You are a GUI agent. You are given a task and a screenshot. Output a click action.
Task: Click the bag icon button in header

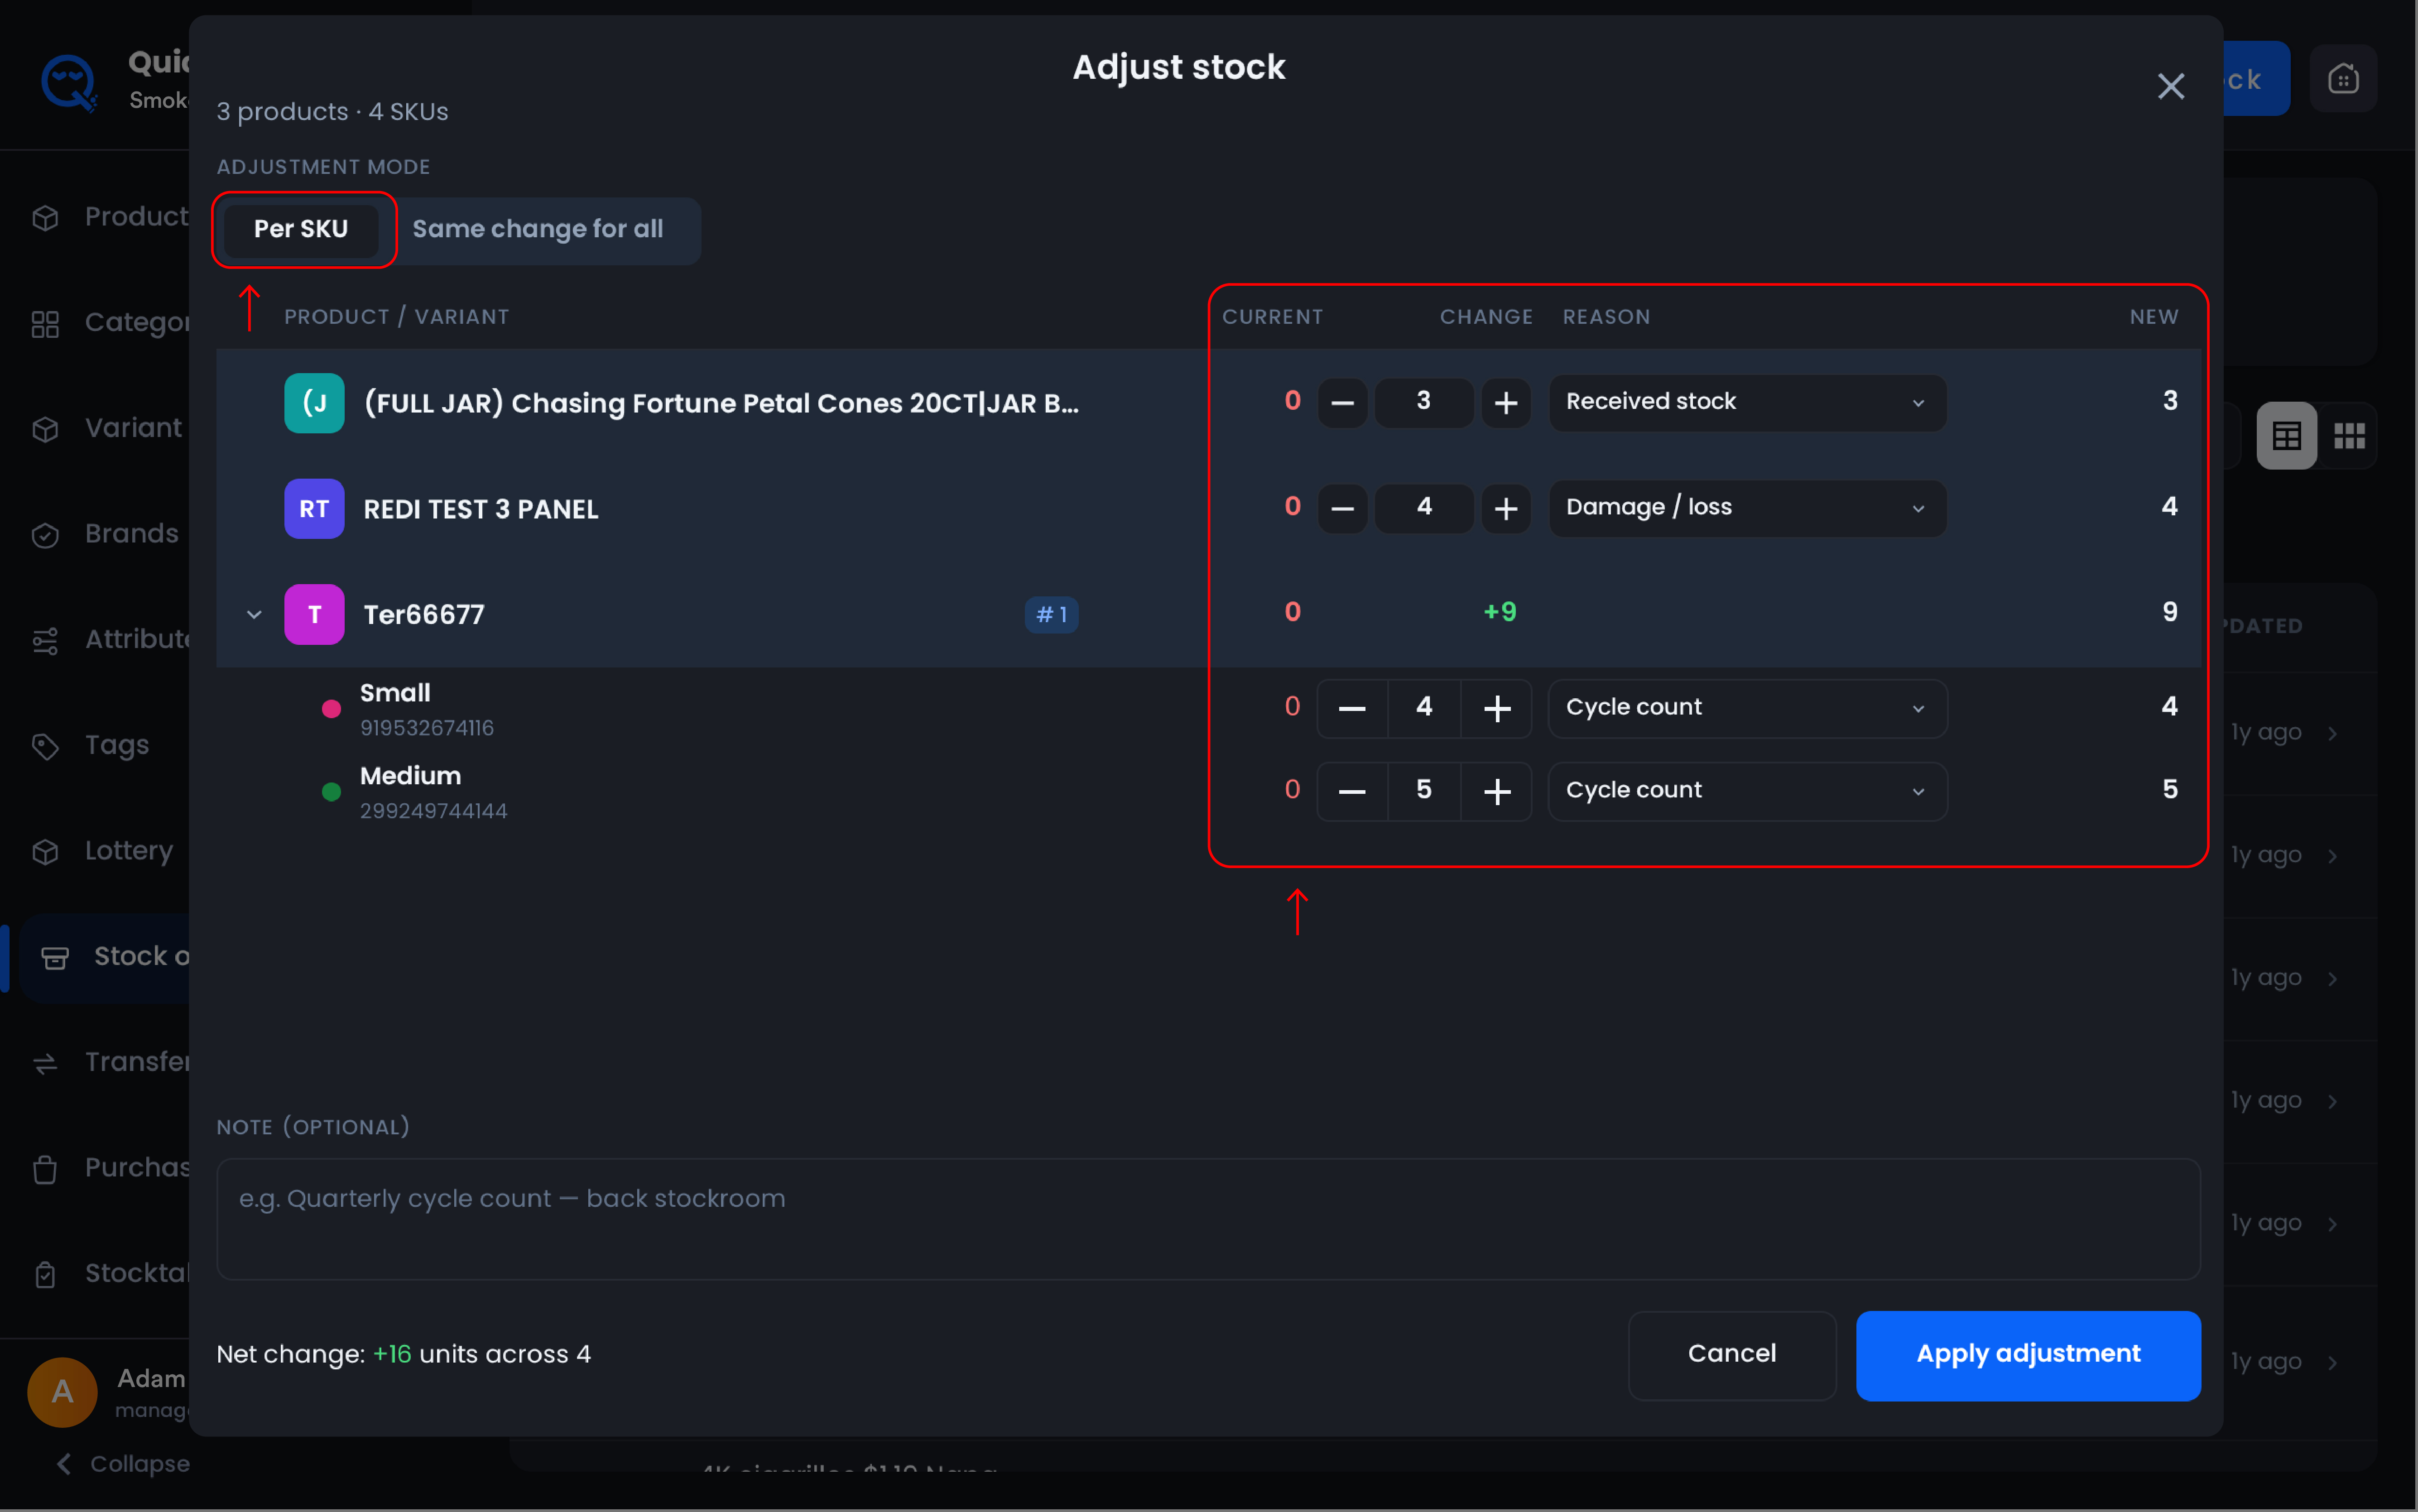[2343, 78]
